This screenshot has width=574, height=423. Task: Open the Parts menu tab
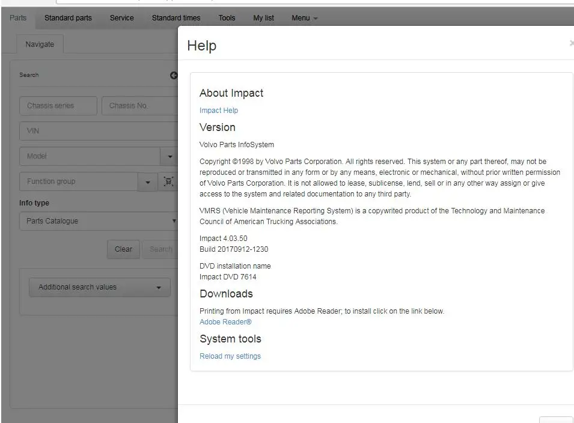coord(18,18)
